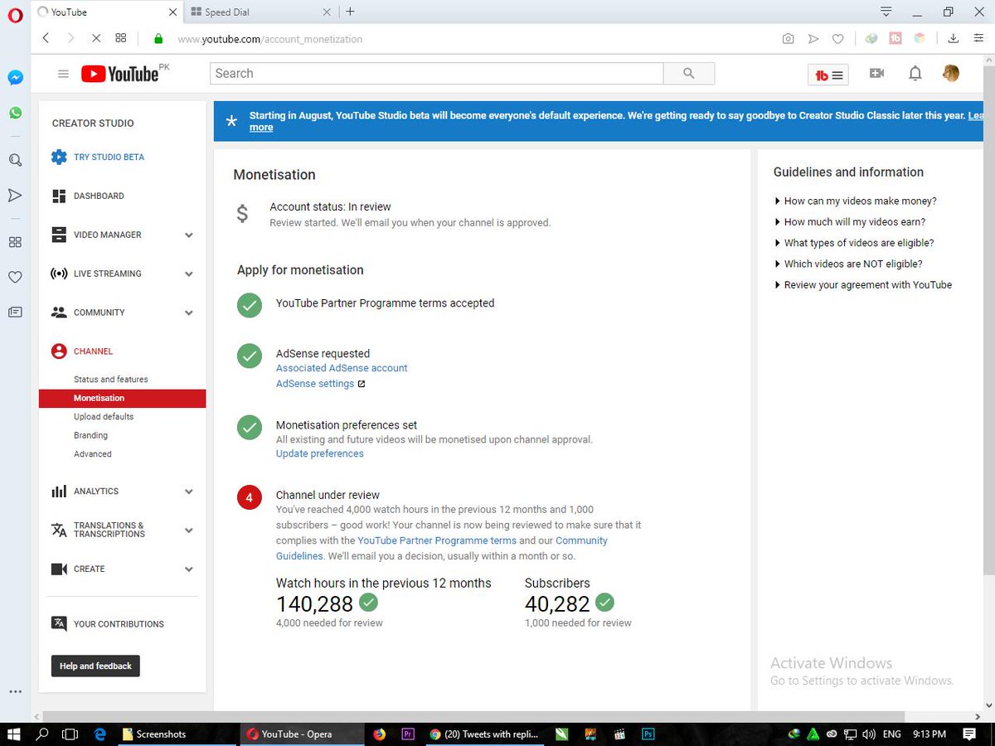Click the create video camera icon
Image resolution: width=995 pixels, height=746 pixels.
pos(876,73)
